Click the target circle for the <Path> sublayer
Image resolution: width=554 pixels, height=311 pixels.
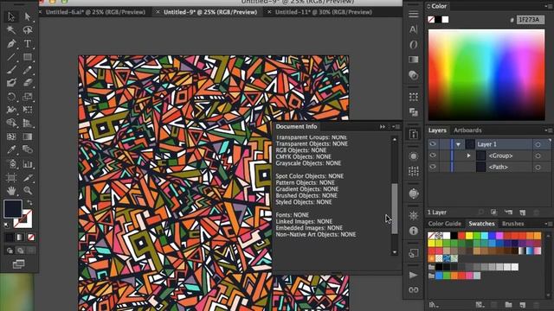coord(538,167)
